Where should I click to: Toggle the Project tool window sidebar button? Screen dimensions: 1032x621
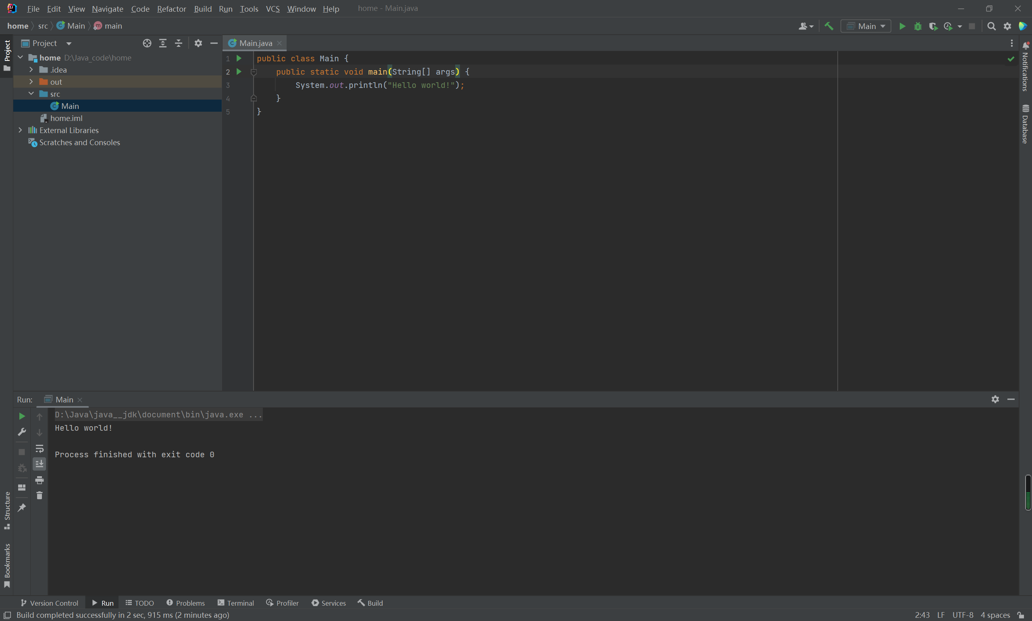coord(7,56)
